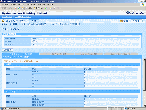Click the Home house icon
Viewport: 146px width, 110px height.
click(x=23, y=8)
